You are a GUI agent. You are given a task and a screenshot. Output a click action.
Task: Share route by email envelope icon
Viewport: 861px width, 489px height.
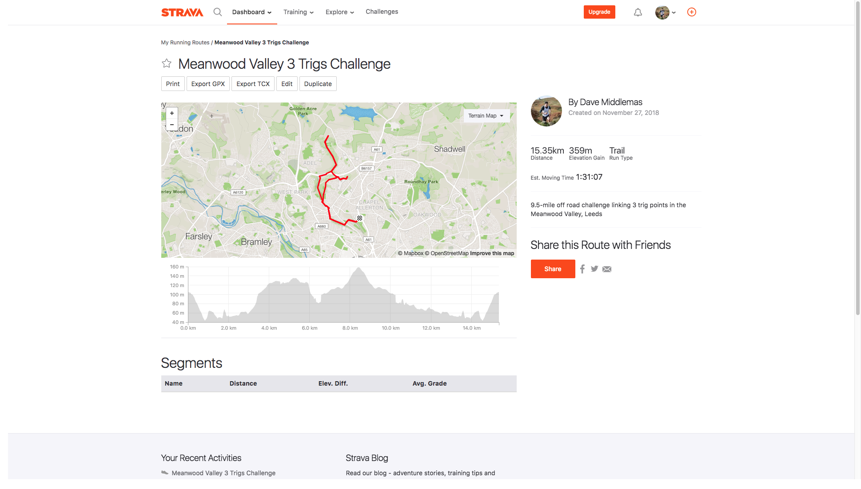[607, 269]
